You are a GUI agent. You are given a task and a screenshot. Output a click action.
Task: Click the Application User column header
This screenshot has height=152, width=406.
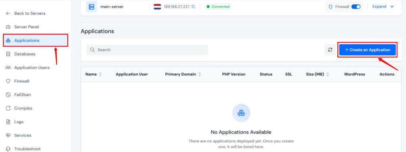click(x=132, y=74)
